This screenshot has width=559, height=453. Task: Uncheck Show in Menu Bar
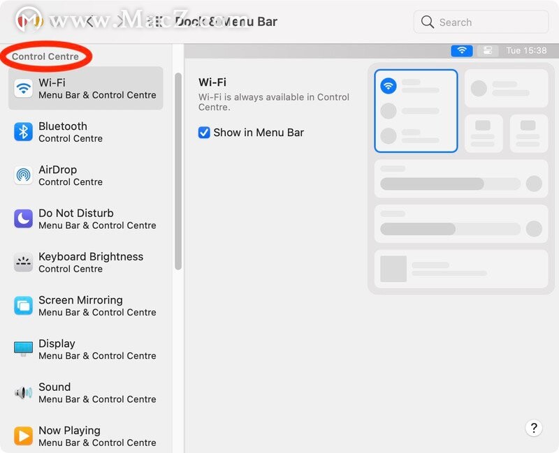coord(204,133)
